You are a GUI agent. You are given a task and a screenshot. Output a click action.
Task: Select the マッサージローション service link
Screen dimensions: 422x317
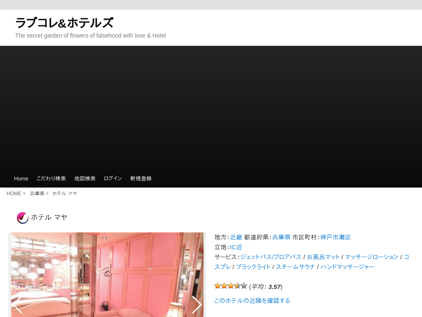[372, 257]
